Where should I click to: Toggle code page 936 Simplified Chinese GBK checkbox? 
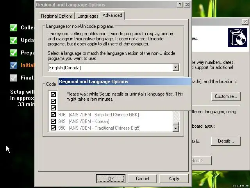pyautogui.click(x=53, y=114)
